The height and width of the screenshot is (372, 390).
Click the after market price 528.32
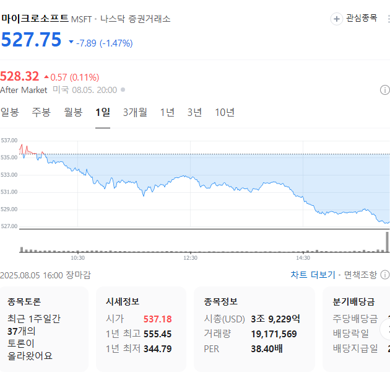pyautogui.click(x=19, y=76)
